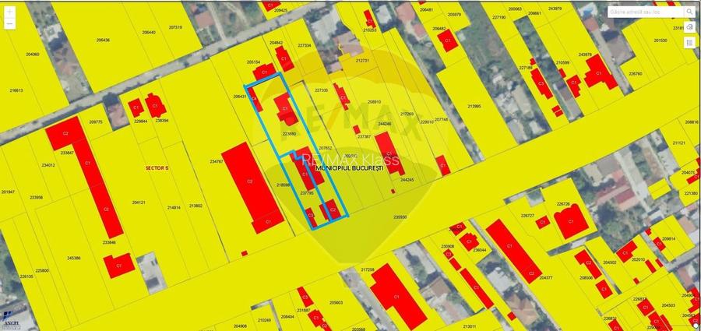Screen dimensions: 701x331
Task: Click parcel 226726 label
Action: (x=563, y=205)
